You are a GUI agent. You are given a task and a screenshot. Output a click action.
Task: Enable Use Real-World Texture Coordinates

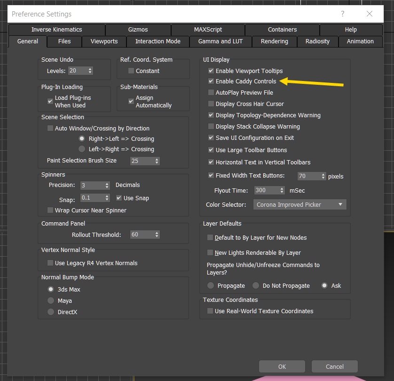(210, 311)
